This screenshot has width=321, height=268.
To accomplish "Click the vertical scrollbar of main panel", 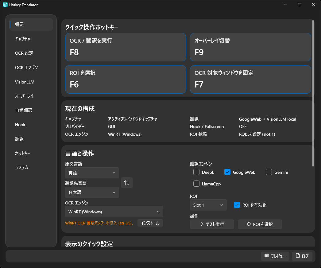I will coord(313,93).
